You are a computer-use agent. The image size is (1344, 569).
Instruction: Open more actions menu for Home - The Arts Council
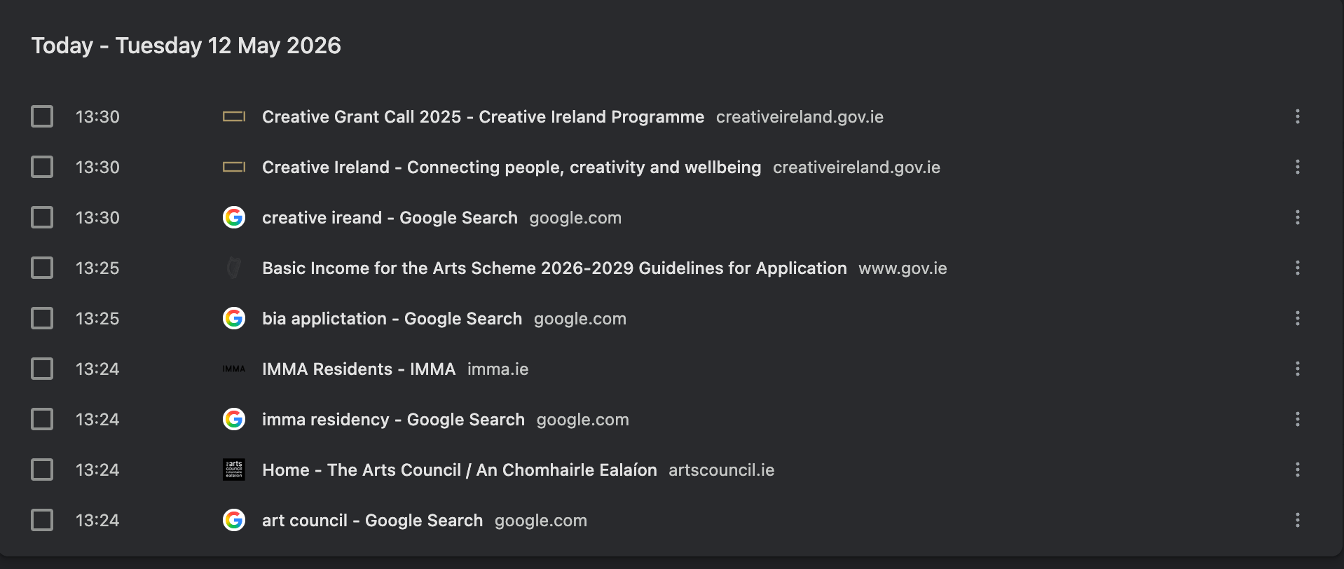pos(1298,469)
